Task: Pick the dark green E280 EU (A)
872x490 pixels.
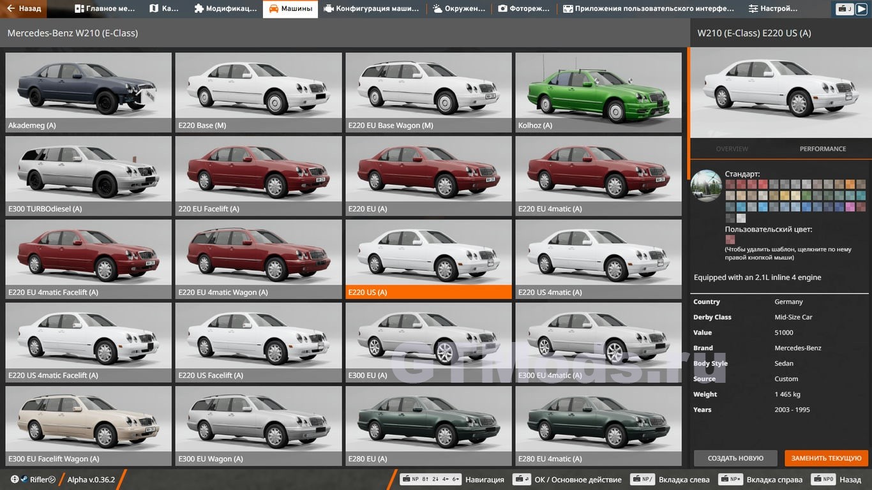Action: [x=428, y=426]
